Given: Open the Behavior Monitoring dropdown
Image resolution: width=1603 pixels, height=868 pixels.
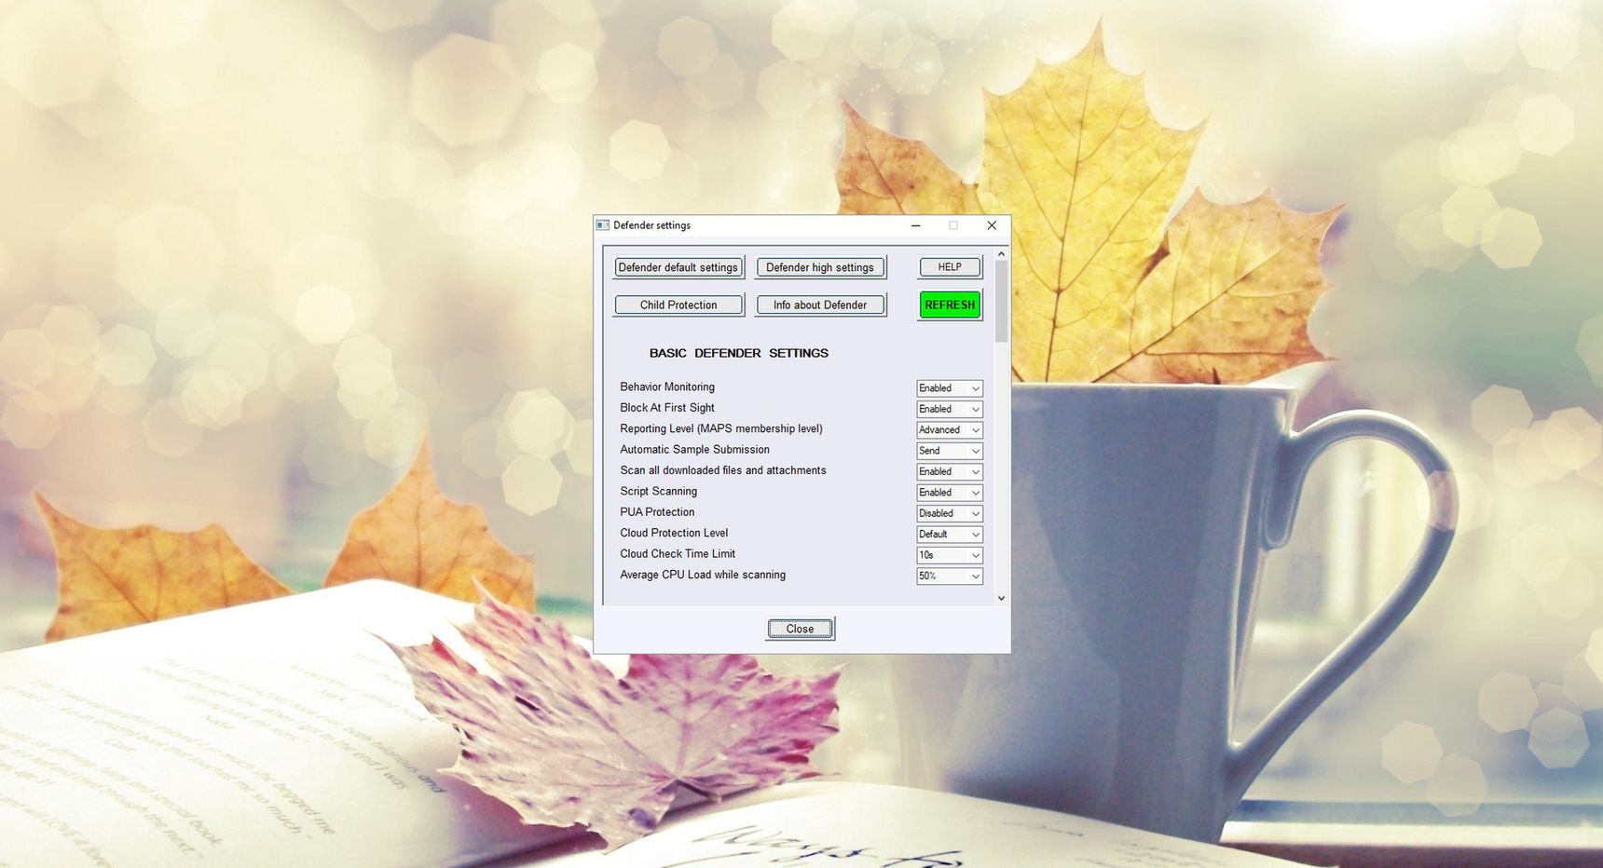Looking at the screenshot, I should tap(949, 388).
